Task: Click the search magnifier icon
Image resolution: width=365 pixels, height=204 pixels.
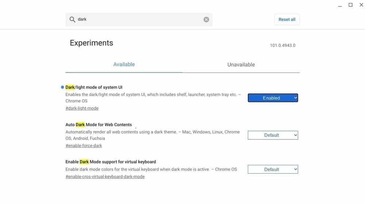Action: pyautogui.click(x=72, y=19)
